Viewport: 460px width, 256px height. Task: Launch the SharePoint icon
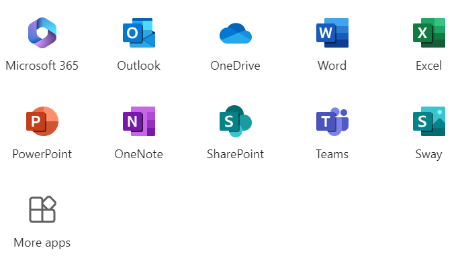(x=236, y=121)
